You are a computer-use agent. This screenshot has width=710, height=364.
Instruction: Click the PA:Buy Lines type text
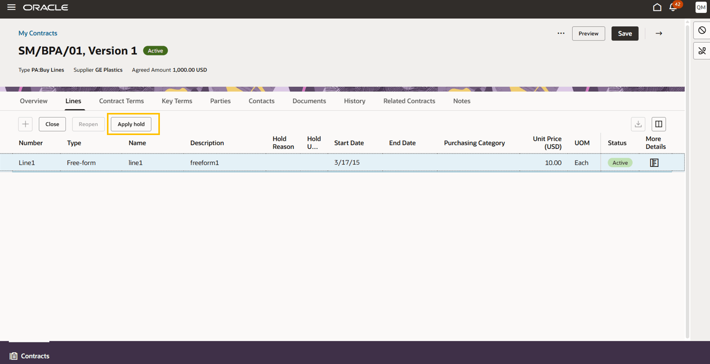pos(48,70)
